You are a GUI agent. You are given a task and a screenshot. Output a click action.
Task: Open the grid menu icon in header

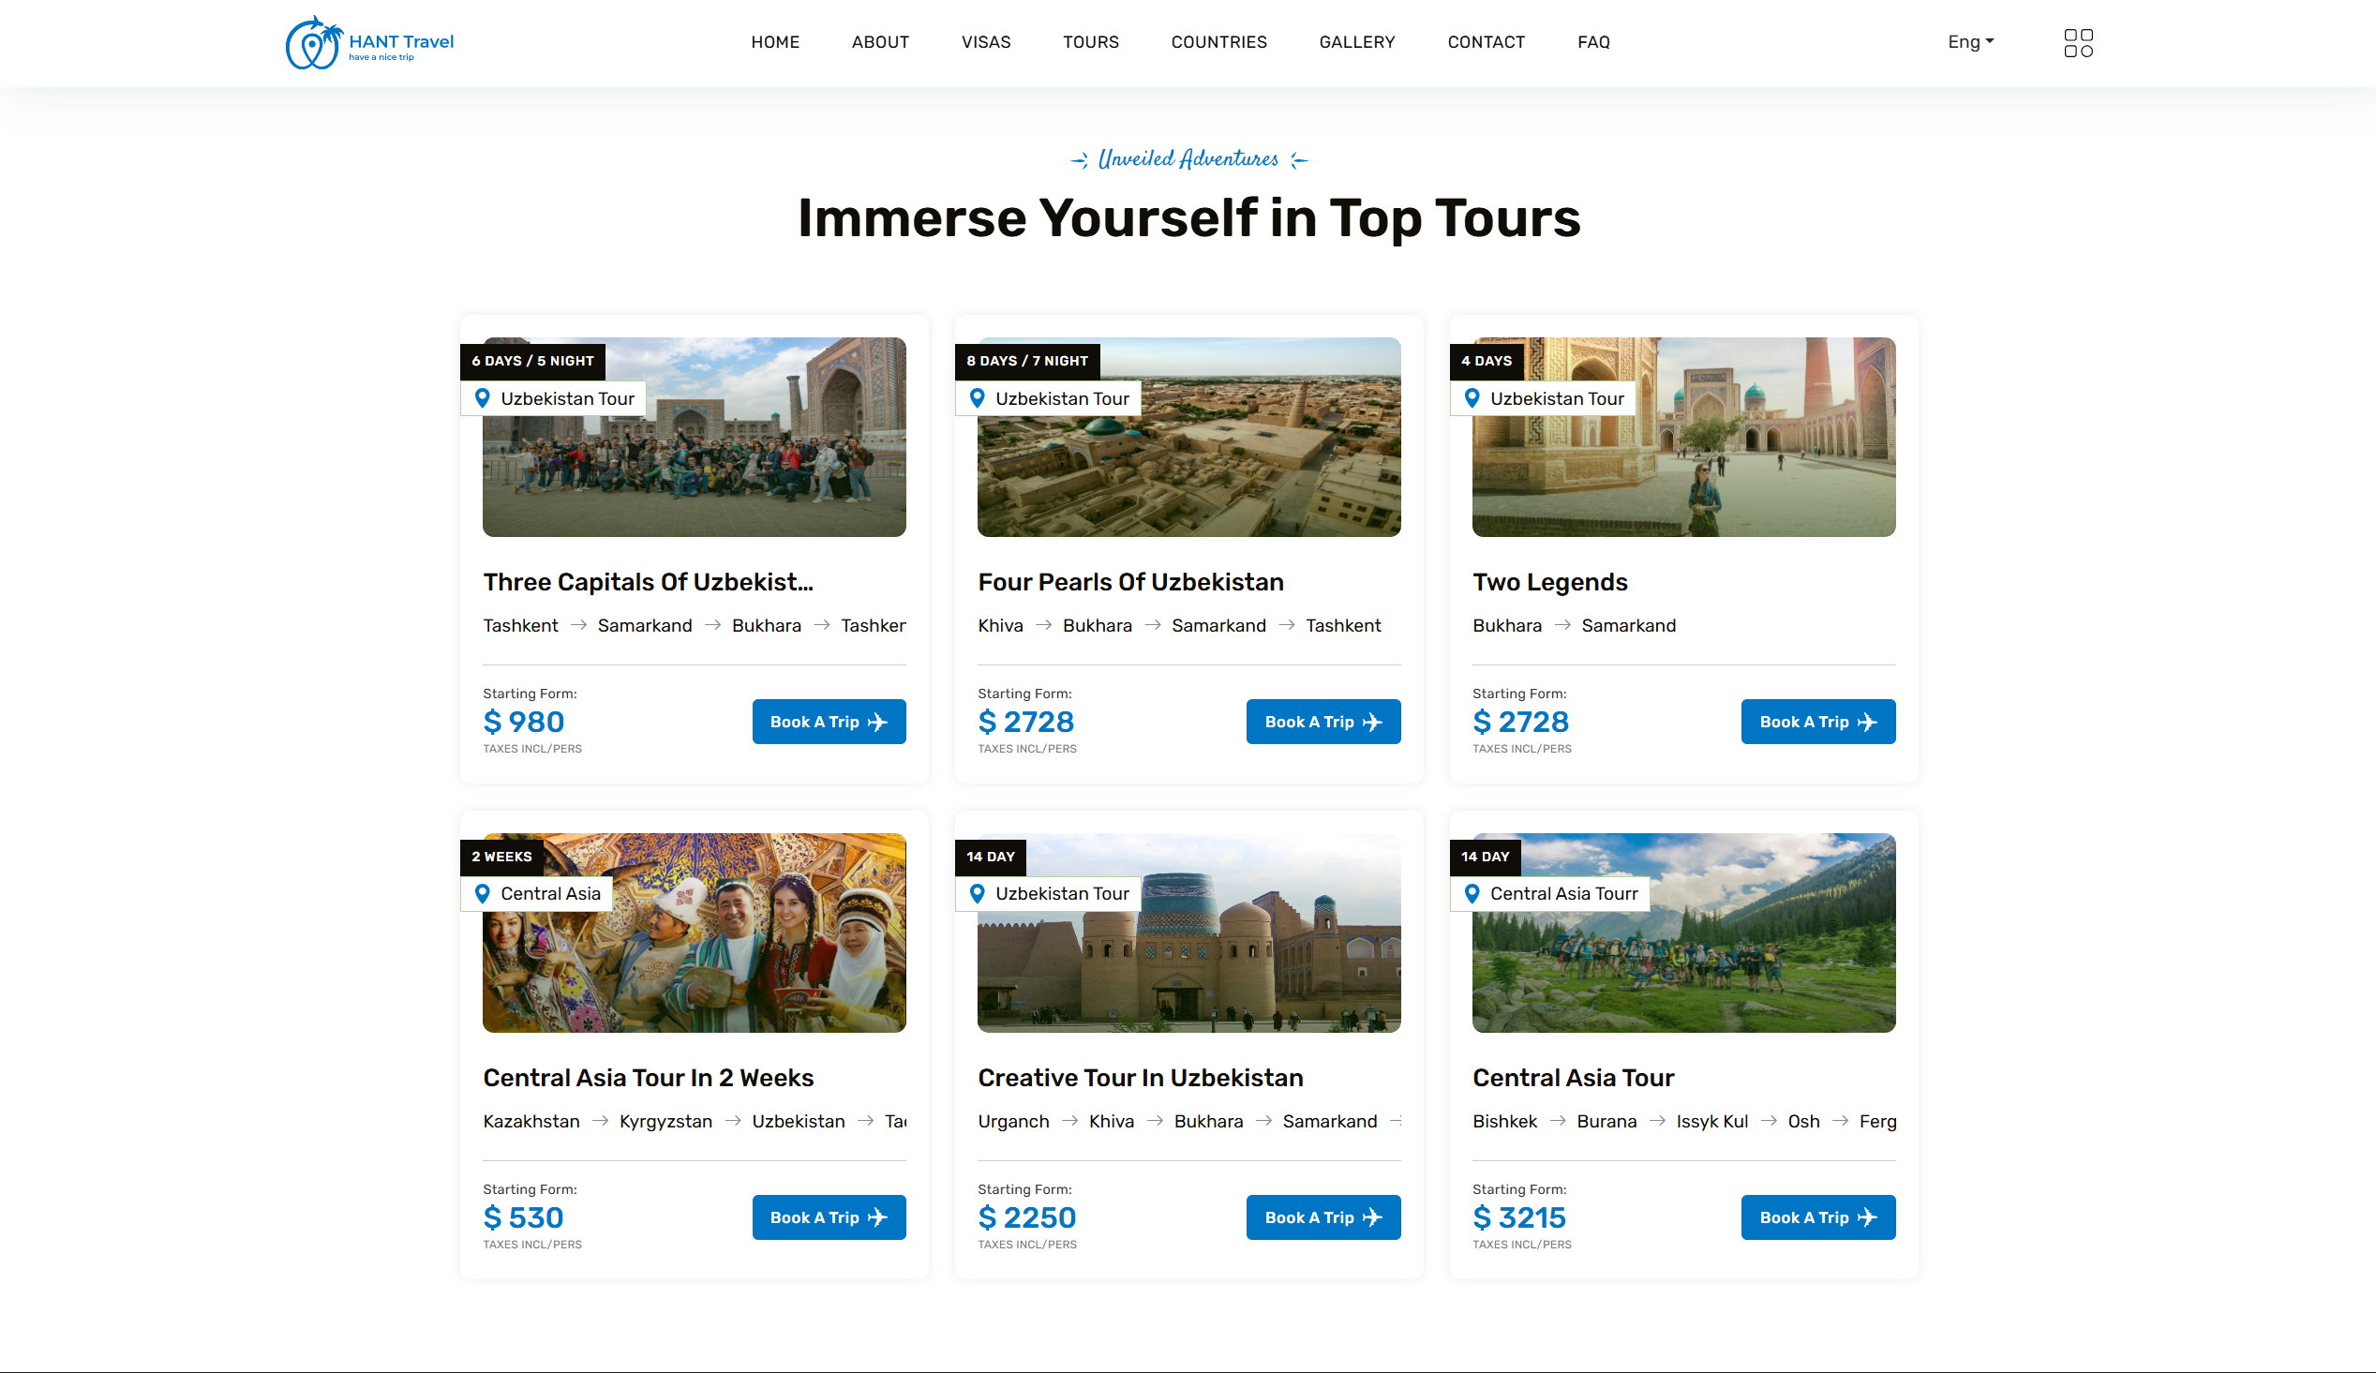tap(2077, 42)
